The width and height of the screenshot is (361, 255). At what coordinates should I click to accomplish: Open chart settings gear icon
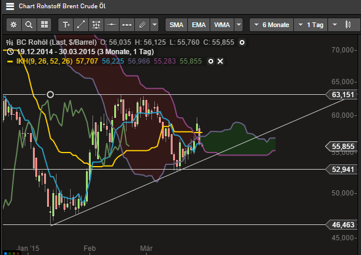14,25
